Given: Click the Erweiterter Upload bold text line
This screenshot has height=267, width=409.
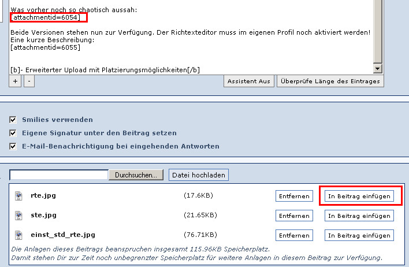Looking at the screenshot, I should tap(105, 70).
